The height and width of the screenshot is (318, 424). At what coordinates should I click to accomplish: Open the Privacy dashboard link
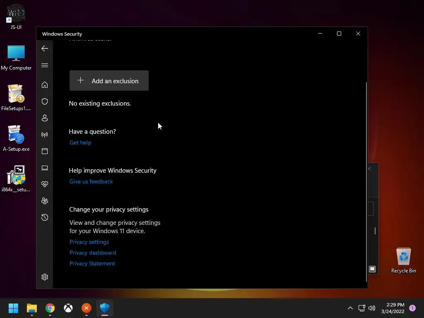click(x=93, y=253)
